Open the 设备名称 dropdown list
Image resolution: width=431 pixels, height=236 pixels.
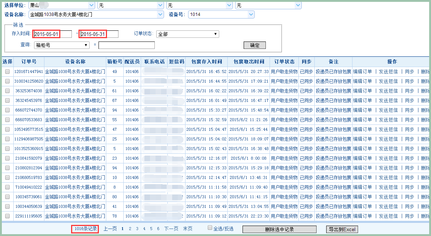click(160, 14)
